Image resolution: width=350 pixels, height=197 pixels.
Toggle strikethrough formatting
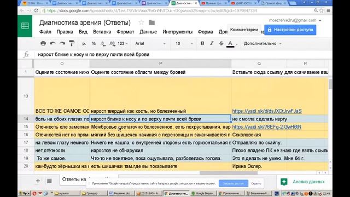(x=221, y=43)
